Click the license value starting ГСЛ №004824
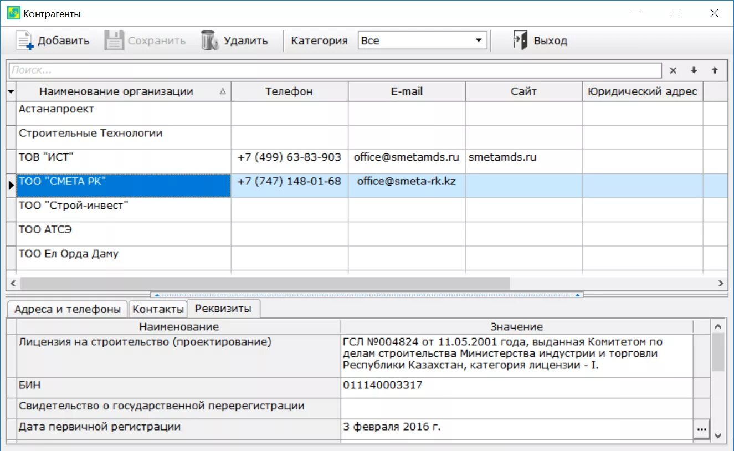The image size is (734, 451). 517,356
